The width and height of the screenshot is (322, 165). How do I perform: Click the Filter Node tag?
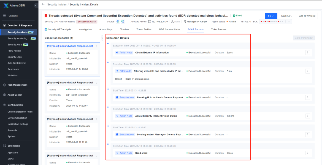point(123,71)
